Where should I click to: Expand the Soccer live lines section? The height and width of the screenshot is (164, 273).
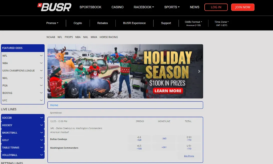click(x=23, y=118)
